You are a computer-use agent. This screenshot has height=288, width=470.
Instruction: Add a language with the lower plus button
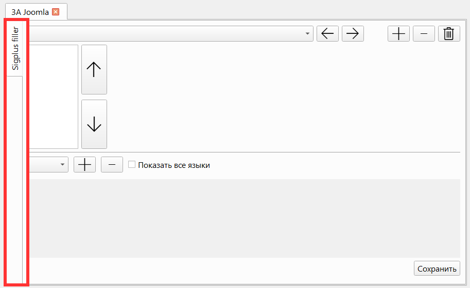(x=85, y=164)
